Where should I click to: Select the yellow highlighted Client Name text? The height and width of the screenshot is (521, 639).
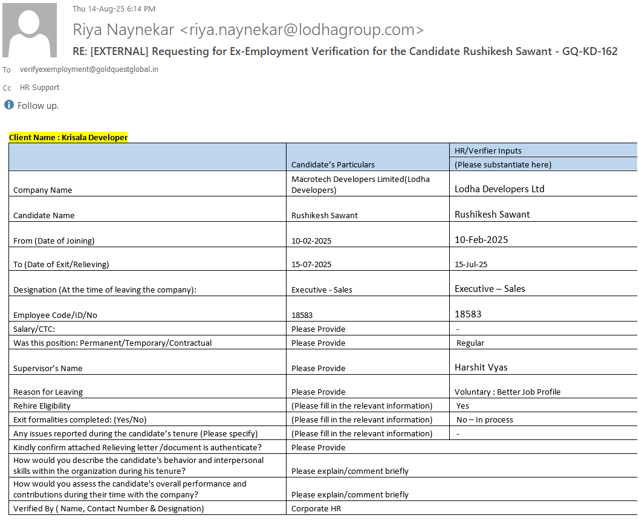pyautogui.click(x=68, y=137)
